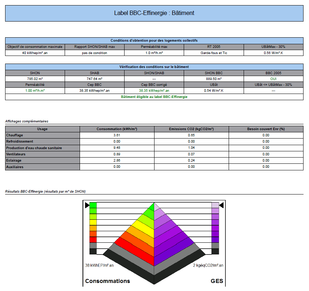Select the UBât value 0.54 W/m².K

[x=214, y=91]
